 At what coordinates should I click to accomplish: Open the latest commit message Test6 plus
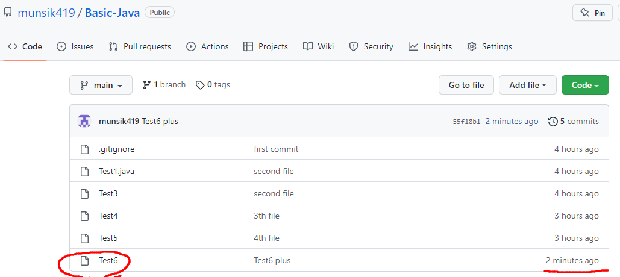point(160,121)
